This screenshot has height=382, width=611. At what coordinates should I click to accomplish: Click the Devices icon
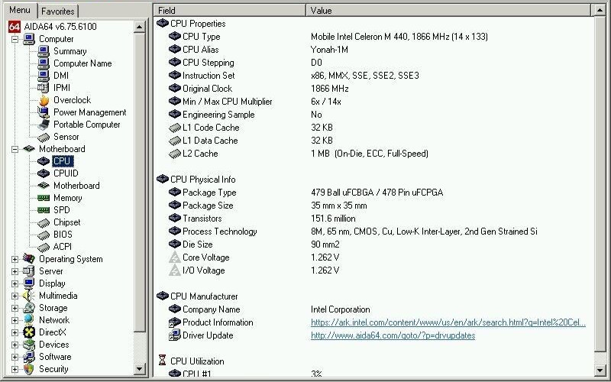pyautogui.click(x=29, y=345)
